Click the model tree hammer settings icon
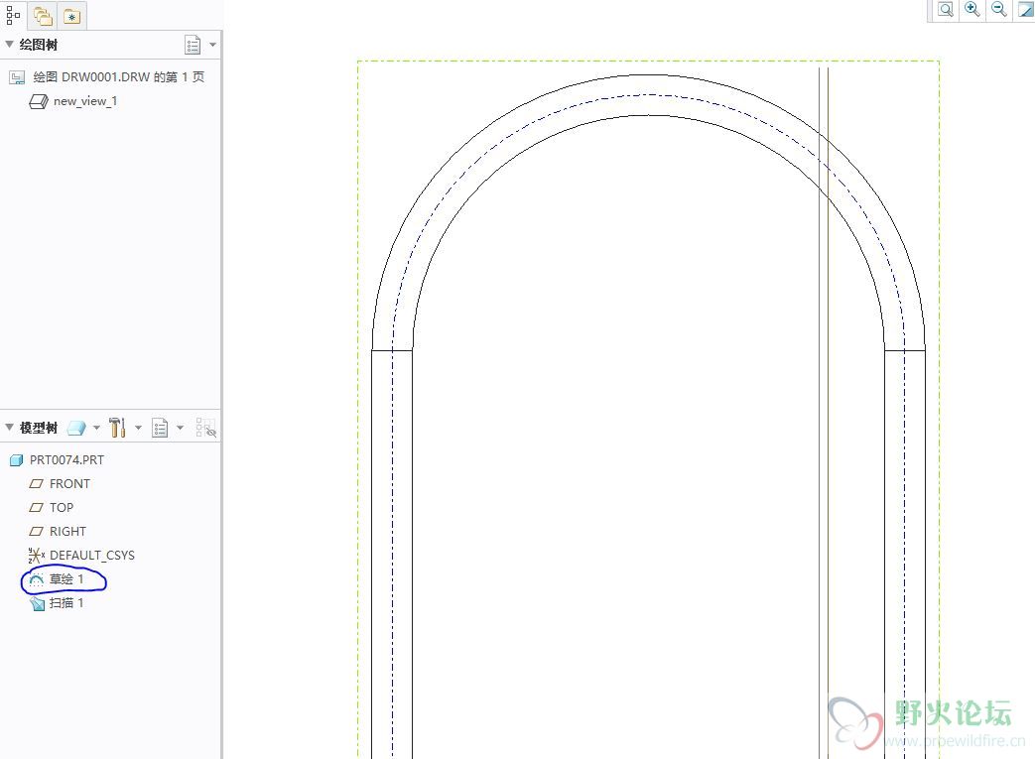Viewport: 1035px width, 759px height. [x=117, y=427]
